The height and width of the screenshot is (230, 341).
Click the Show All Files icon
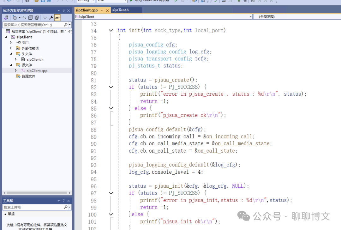pyautogui.click(x=37, y=18)
